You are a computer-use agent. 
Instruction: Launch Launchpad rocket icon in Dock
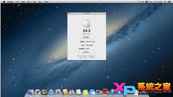pos(38,92)
